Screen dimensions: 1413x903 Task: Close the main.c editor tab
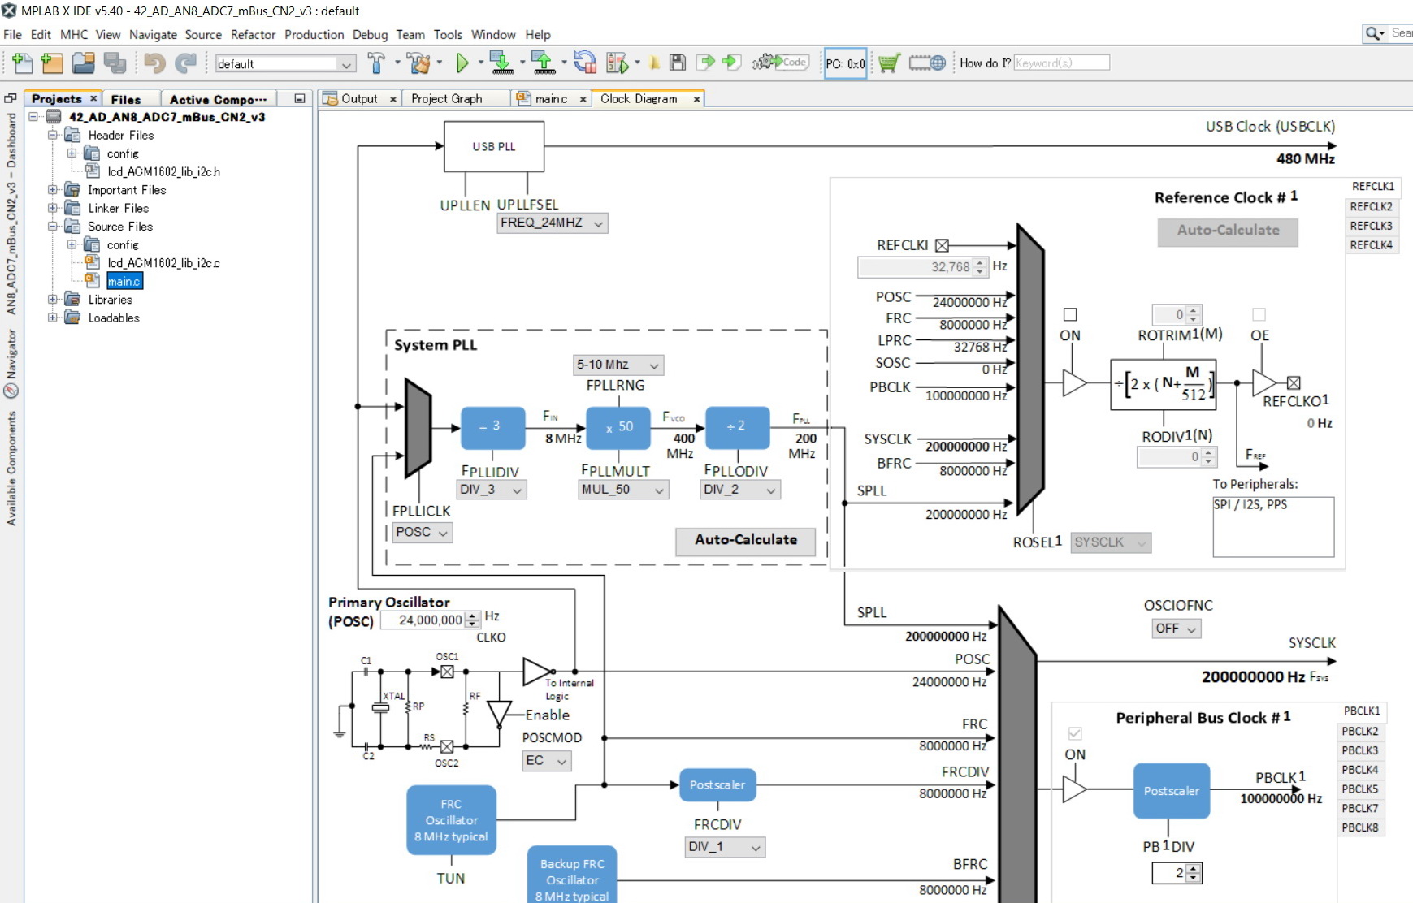[x=583, y=99]
